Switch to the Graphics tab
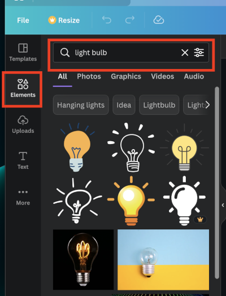Image resolution: width=226 pixels, height=296 pixels. [126, 76]
